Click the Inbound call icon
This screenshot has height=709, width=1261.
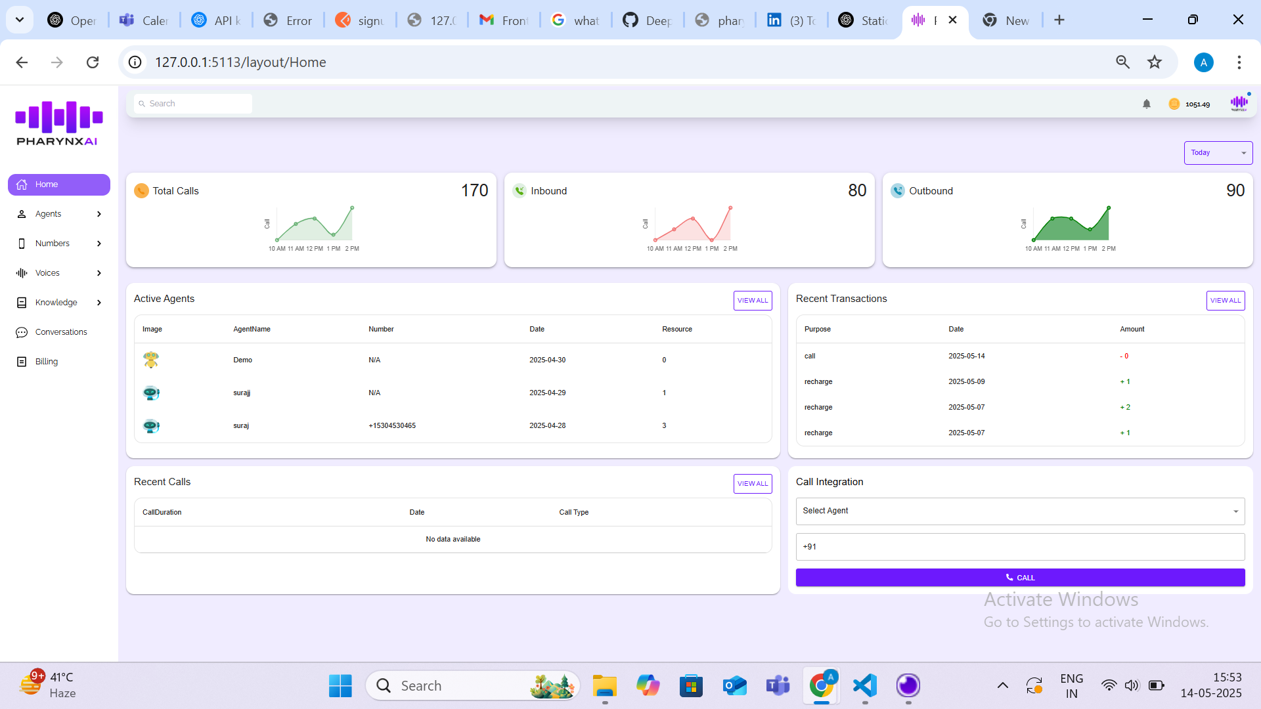(x=520, y=190)
